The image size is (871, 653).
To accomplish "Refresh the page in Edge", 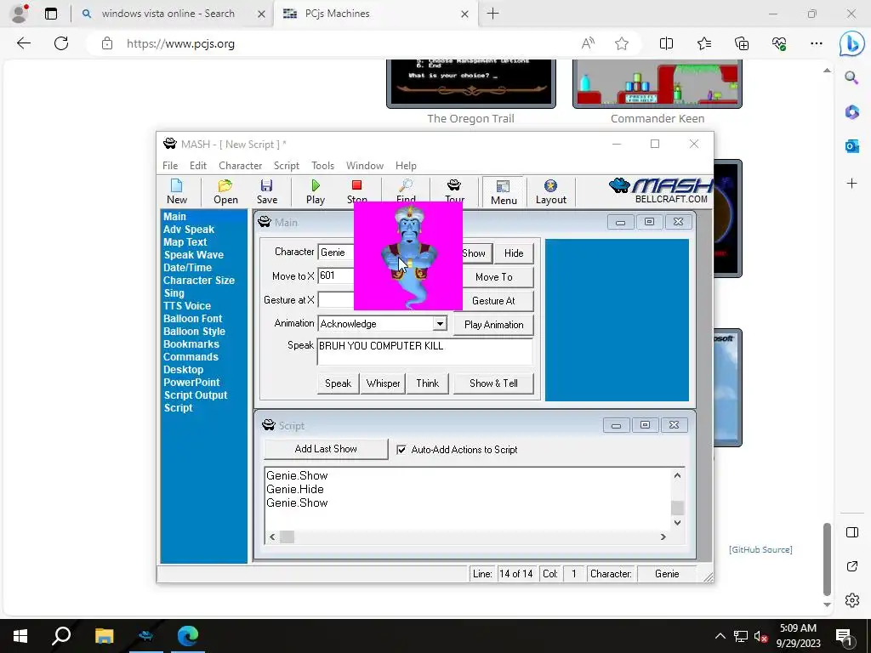I will [61, 43].
